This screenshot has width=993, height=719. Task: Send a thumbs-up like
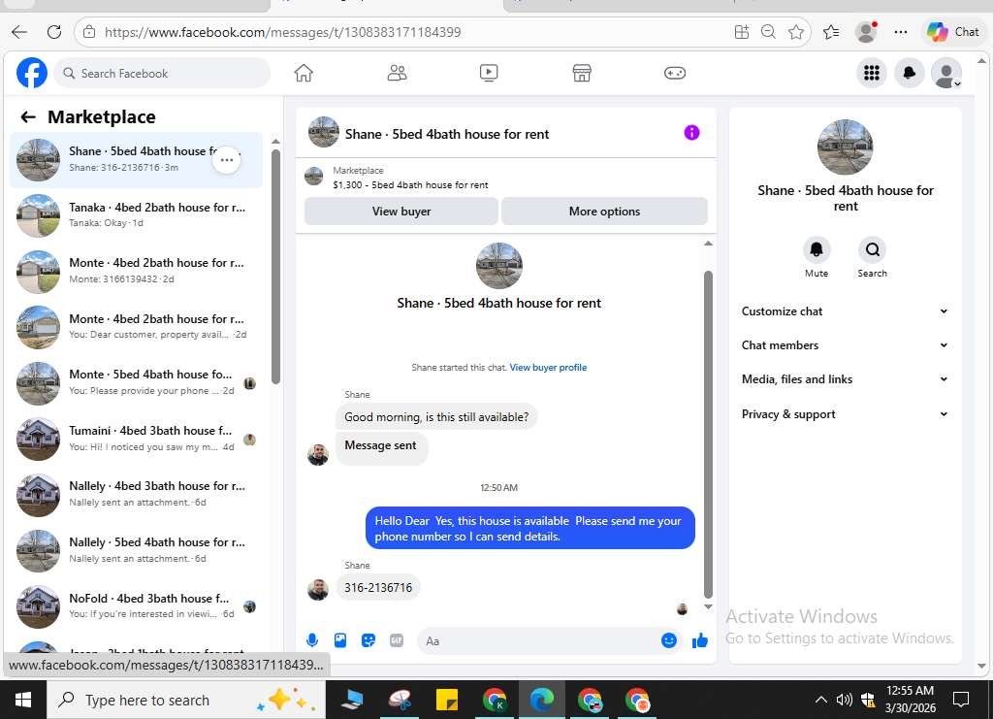(x=700, y=640)
